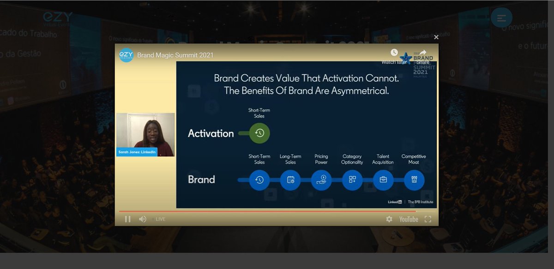The width and height of the screenshot is (554, 269).
Task: Click the LinkedIn logo on slide
Action: pos(395,202)
